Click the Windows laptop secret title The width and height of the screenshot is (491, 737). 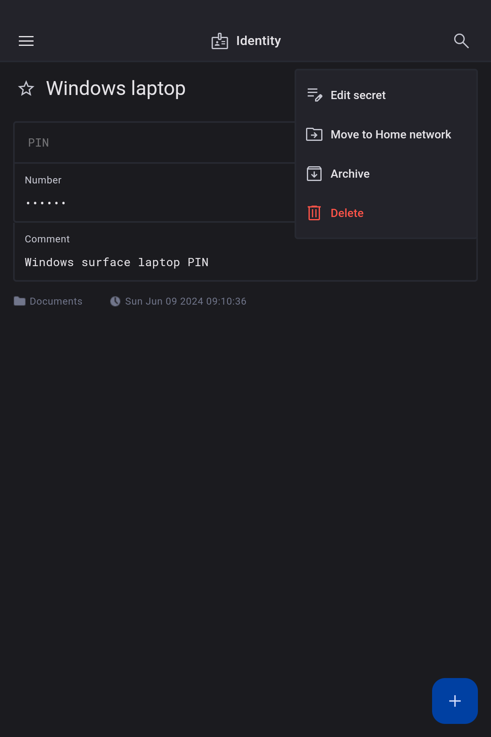(116, 88)
